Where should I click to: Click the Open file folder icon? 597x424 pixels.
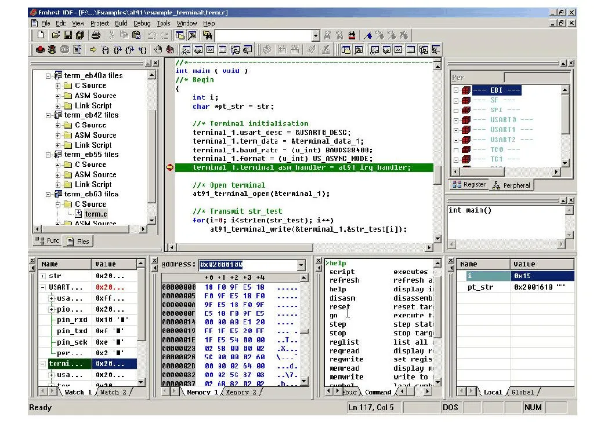(x=56, y=35)
